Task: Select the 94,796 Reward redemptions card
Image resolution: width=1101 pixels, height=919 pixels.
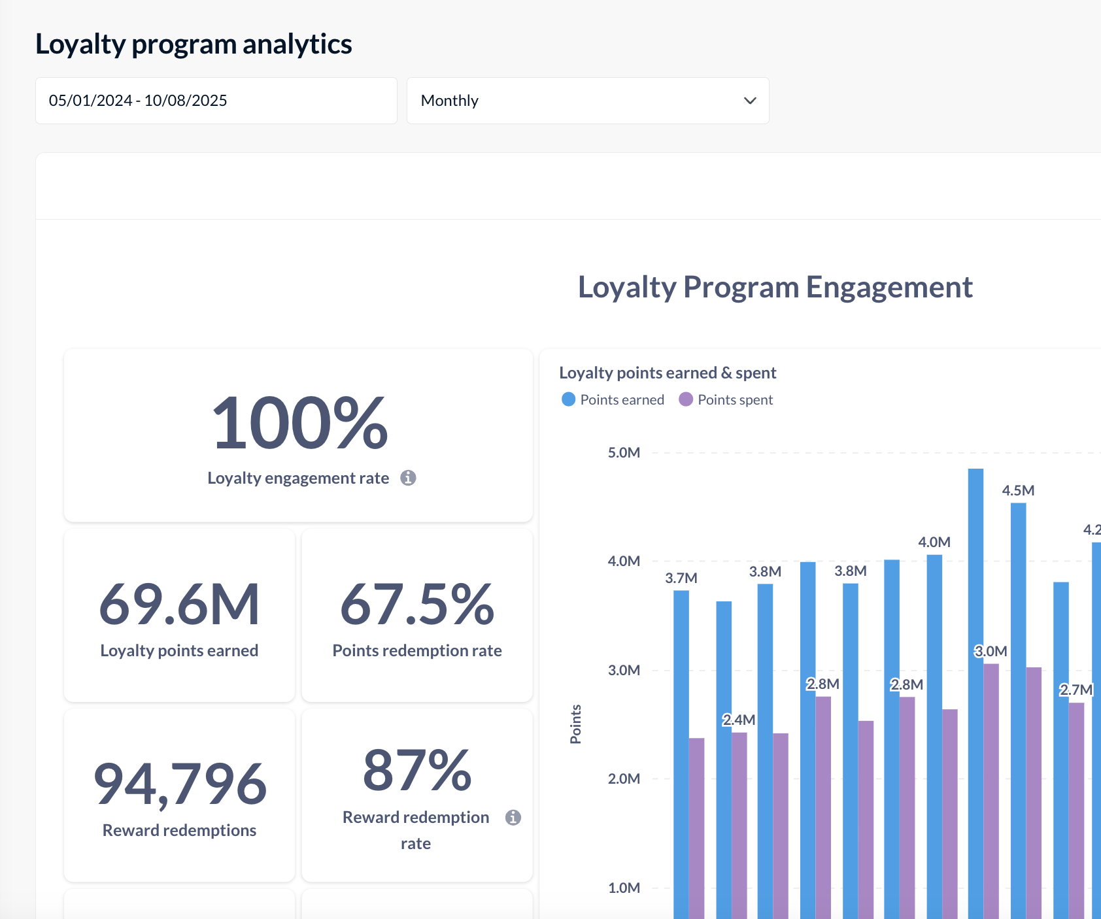Action: [179, 795]
